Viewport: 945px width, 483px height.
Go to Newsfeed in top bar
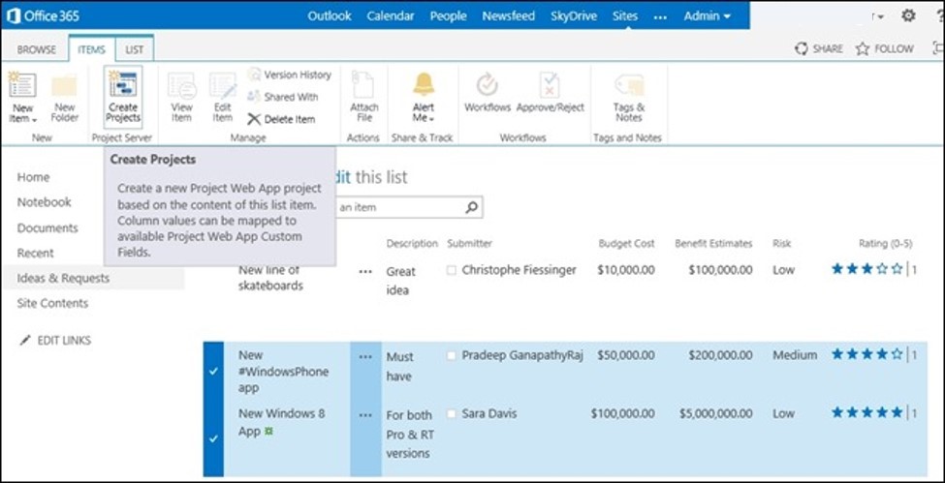point(509,16)
